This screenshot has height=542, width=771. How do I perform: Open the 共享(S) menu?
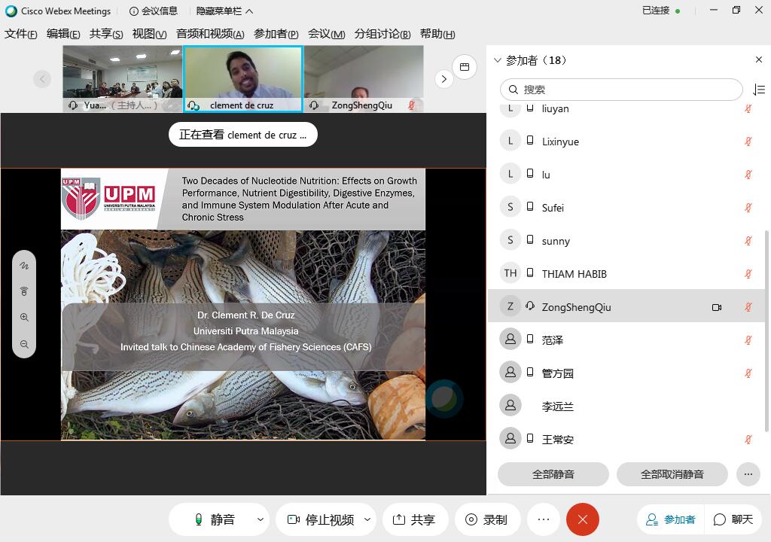(105, 34)
